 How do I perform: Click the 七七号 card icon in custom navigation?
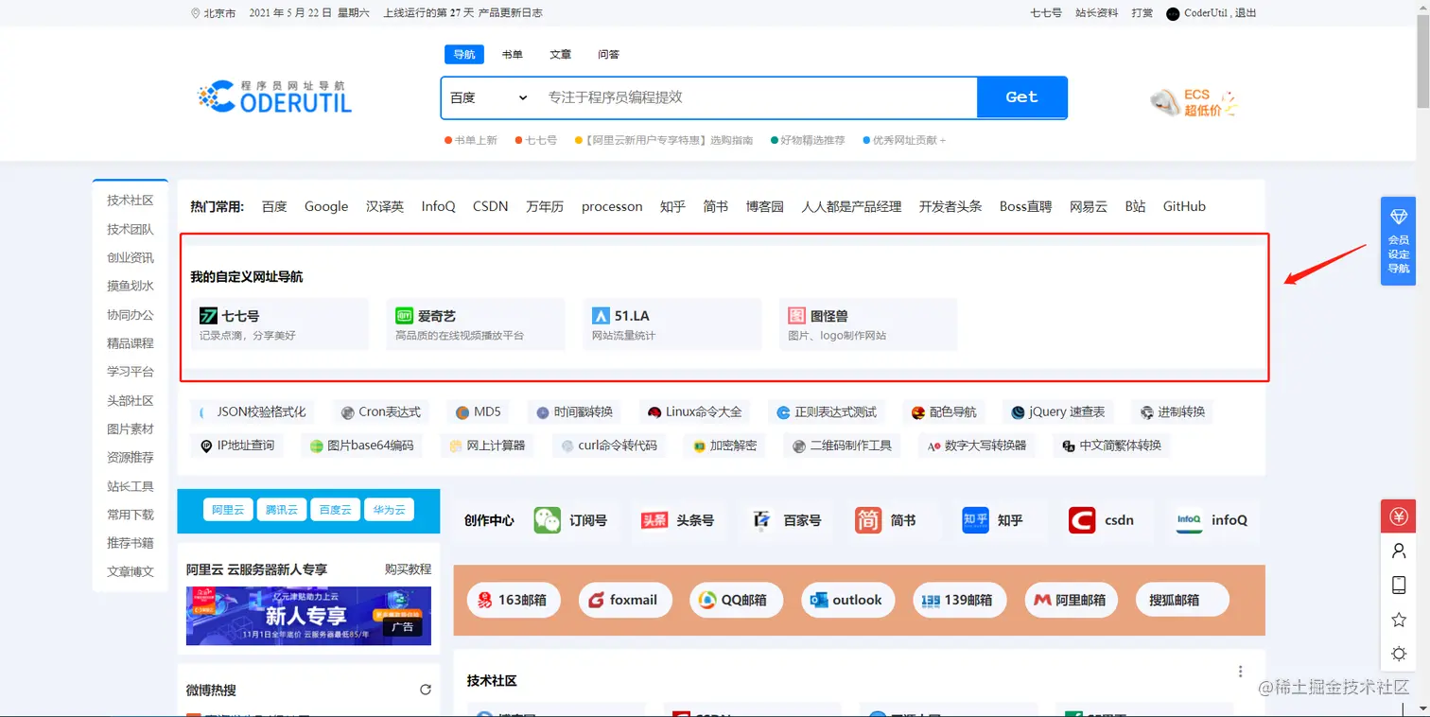point(208,316)
